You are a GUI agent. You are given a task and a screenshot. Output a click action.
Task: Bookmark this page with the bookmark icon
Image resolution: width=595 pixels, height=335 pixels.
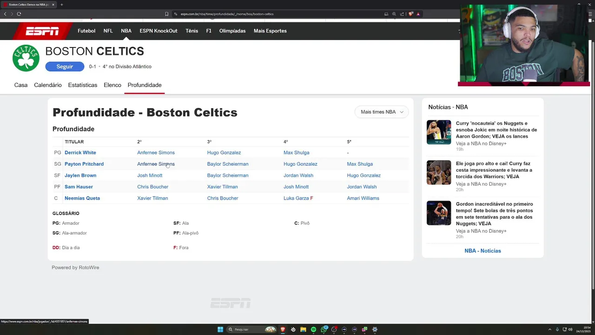click(167, 14)
